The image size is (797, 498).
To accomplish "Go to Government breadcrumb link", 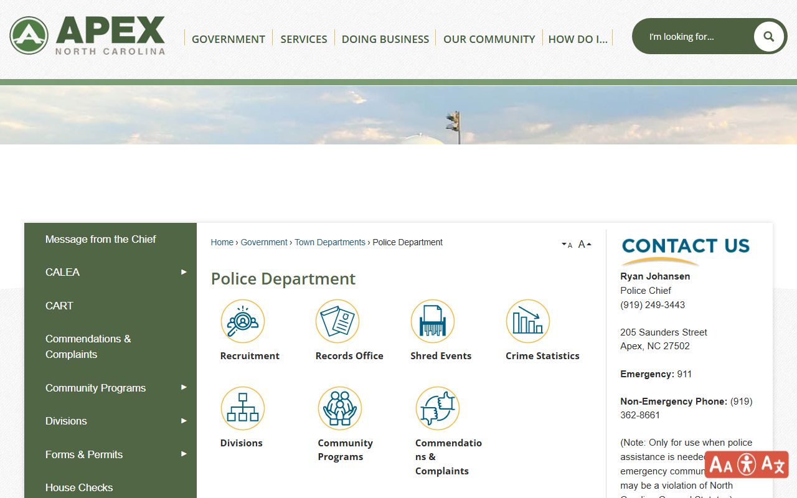I will click(264, 242).
